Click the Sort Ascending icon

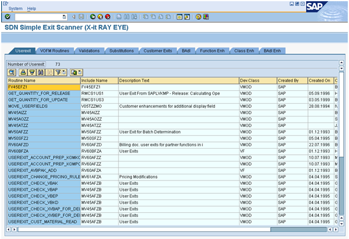click(x=23, y=72)
